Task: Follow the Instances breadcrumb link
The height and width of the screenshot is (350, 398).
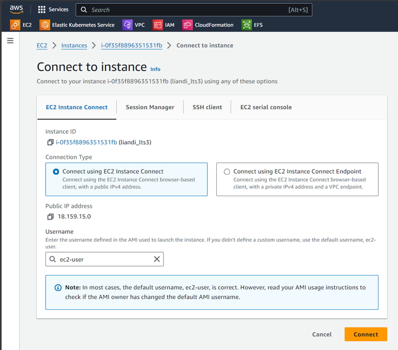Action: (x=74, y=45)
